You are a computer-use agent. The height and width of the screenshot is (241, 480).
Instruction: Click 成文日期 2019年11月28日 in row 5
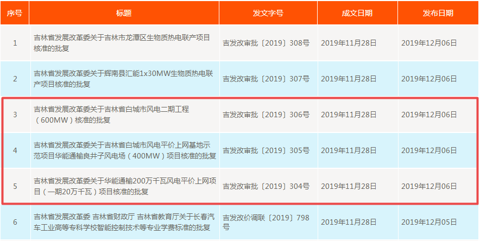[349, 186]
